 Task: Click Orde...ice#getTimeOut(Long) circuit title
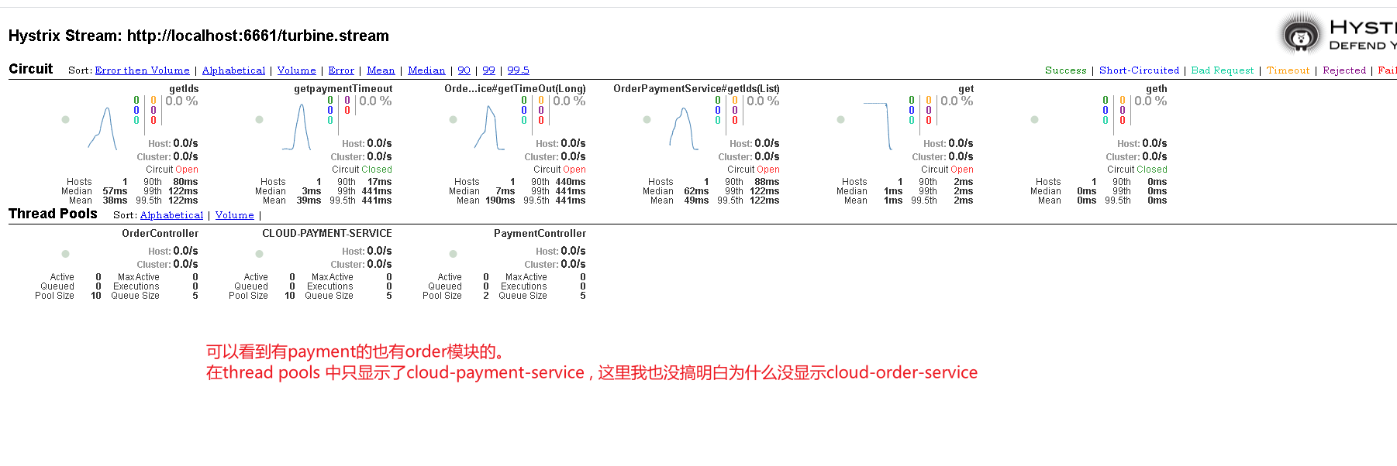[x=515, y=89]
